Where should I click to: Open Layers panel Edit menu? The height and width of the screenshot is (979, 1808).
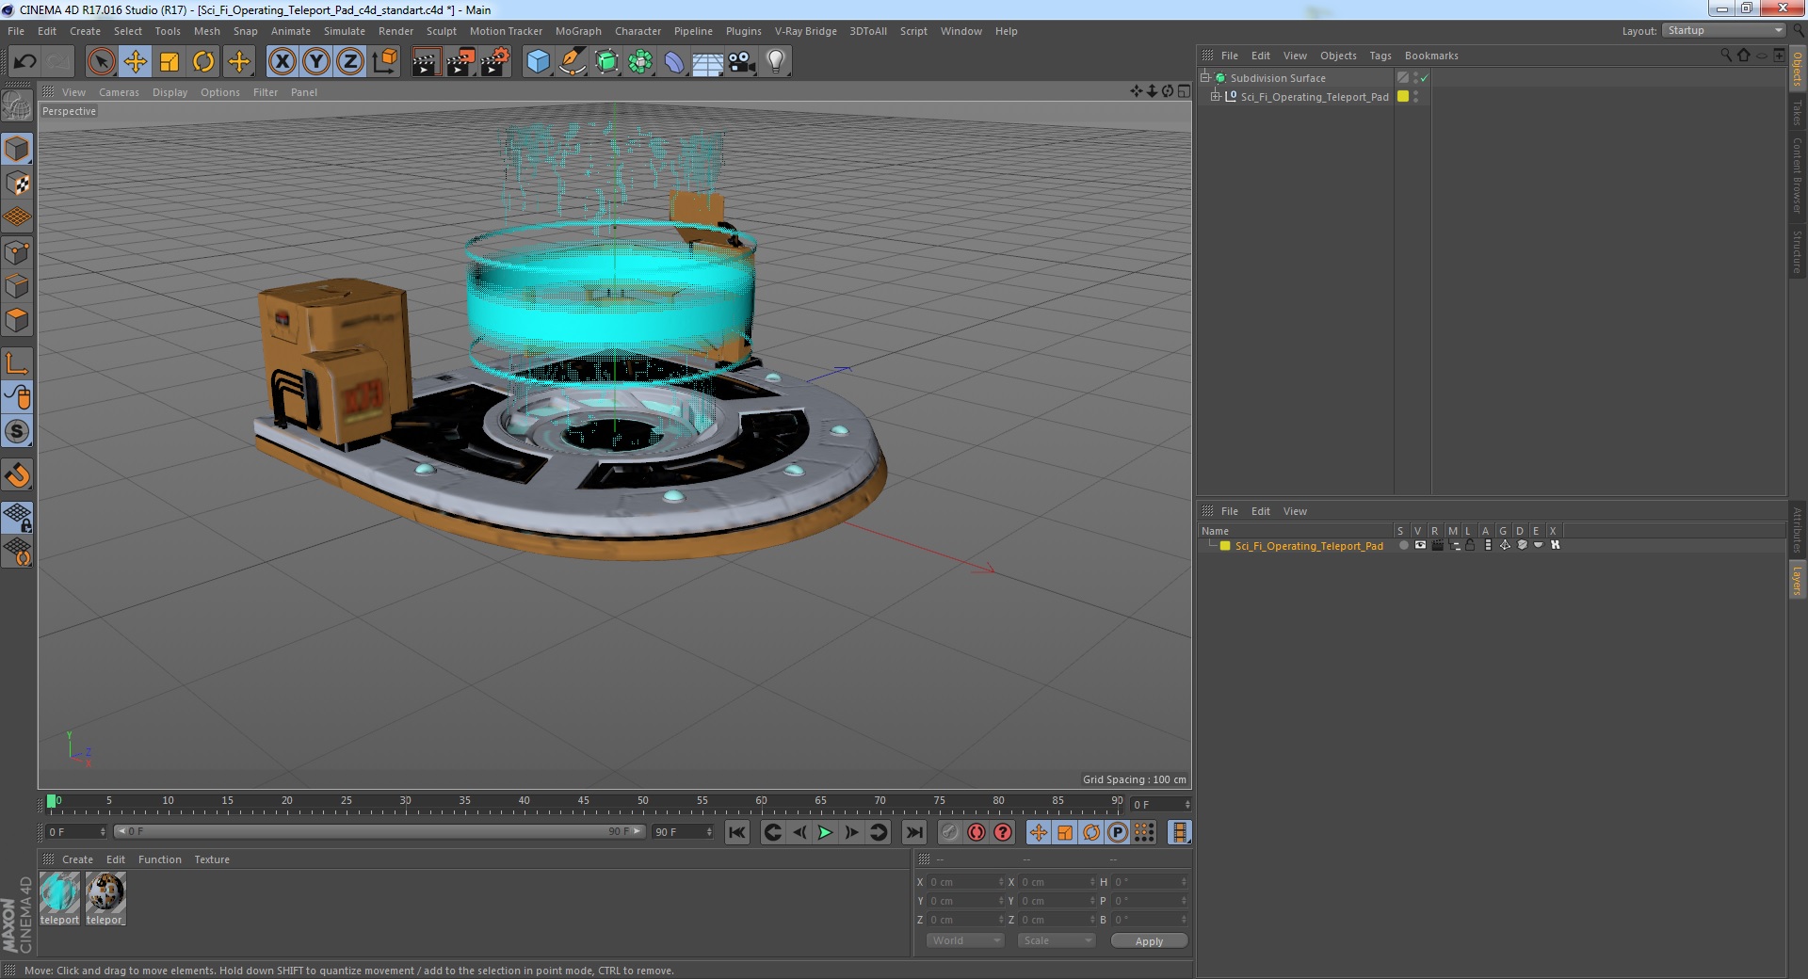1260,511
